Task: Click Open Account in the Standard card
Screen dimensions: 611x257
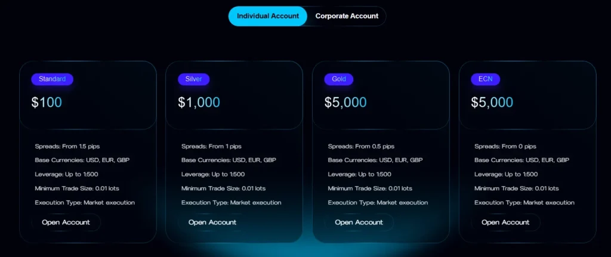Action: pyautogui.click(x=66, y=222)
